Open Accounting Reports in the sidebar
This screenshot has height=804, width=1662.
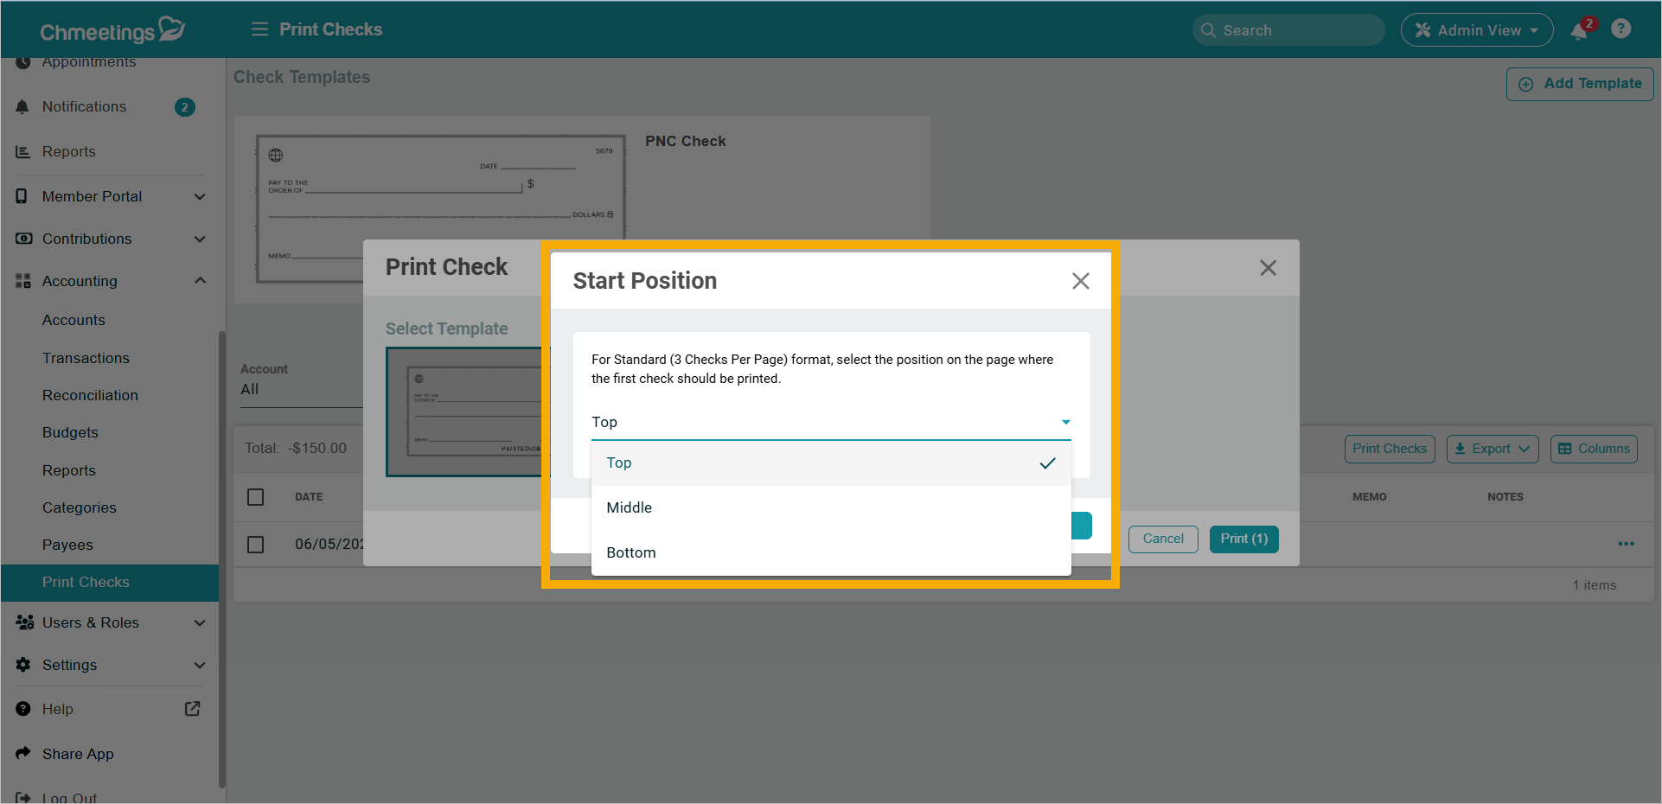pos(69,471)
